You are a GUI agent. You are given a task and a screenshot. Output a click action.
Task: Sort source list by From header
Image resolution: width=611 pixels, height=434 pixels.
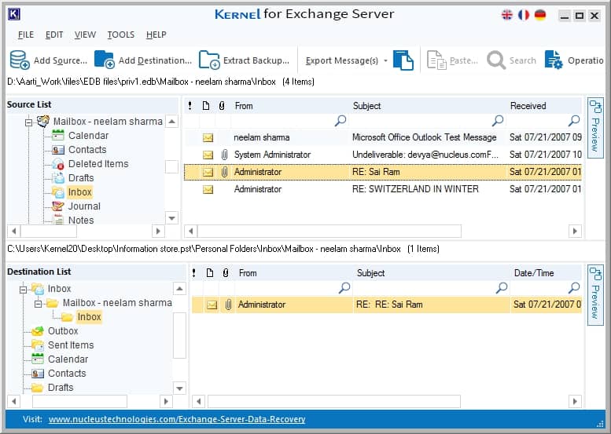(244, 106)
